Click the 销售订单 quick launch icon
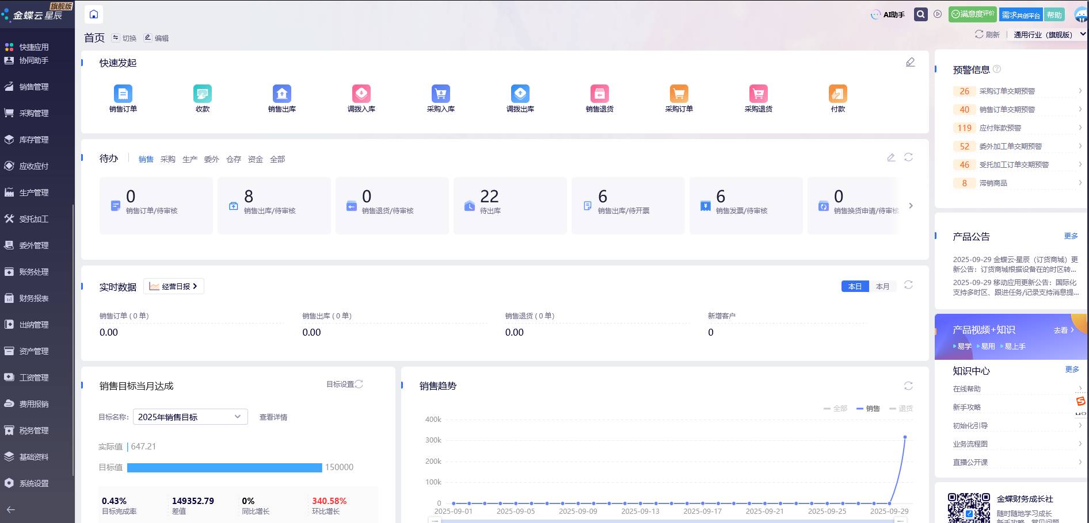This screenshot has height=523, width=1089. tap(123, 94)
